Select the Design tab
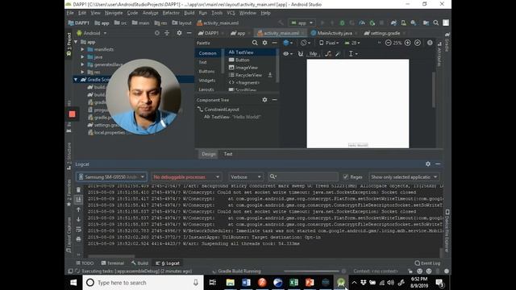The image size is (516, 290). [209, 154]
